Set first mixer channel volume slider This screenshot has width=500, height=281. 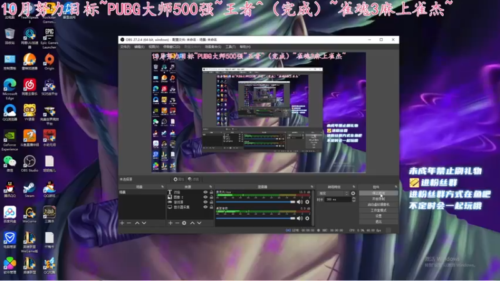coord(256,202)
